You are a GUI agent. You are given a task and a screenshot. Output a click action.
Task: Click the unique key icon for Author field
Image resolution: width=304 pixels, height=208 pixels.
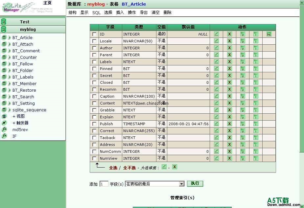click(x=243, y=48)
